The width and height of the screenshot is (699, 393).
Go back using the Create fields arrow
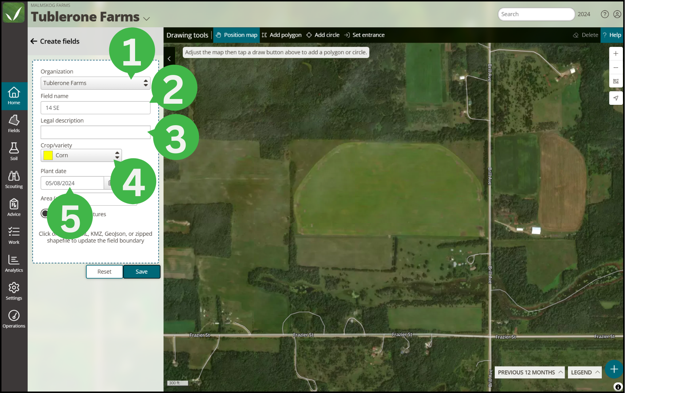pos(34,41)
